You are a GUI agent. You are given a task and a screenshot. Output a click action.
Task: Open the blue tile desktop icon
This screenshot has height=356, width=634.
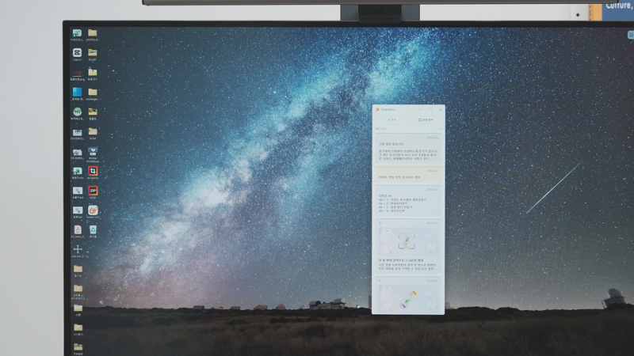(x=77, y=92)
